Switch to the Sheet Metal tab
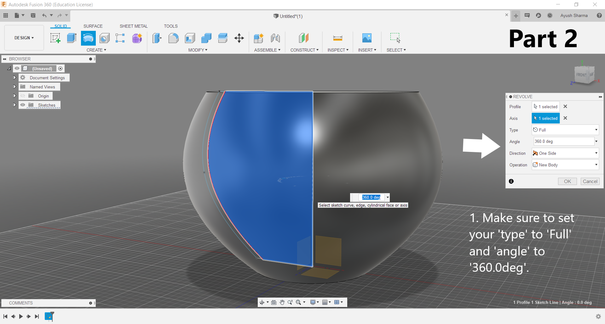The image size is (605, 324). (x=134, y=26)
